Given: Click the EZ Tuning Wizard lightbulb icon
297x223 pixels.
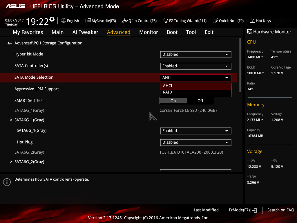Looking at the screenshot, I should coord(166,20).
